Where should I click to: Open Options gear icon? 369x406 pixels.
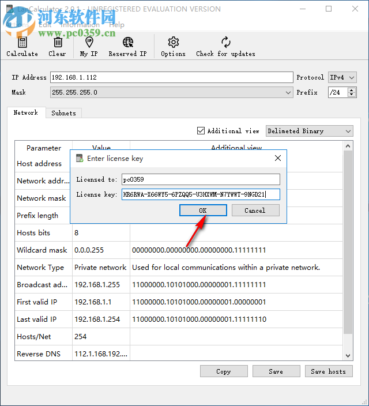click(x=173, y=42)
